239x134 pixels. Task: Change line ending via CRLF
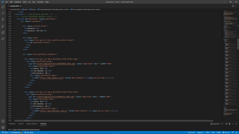213,133
